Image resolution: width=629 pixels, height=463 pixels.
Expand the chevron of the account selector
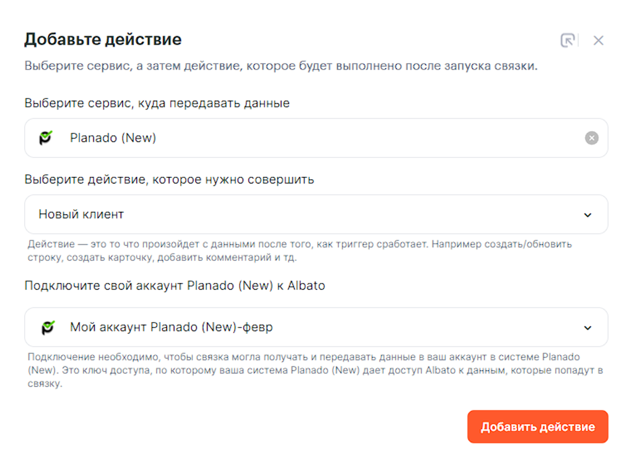point(588,328)
